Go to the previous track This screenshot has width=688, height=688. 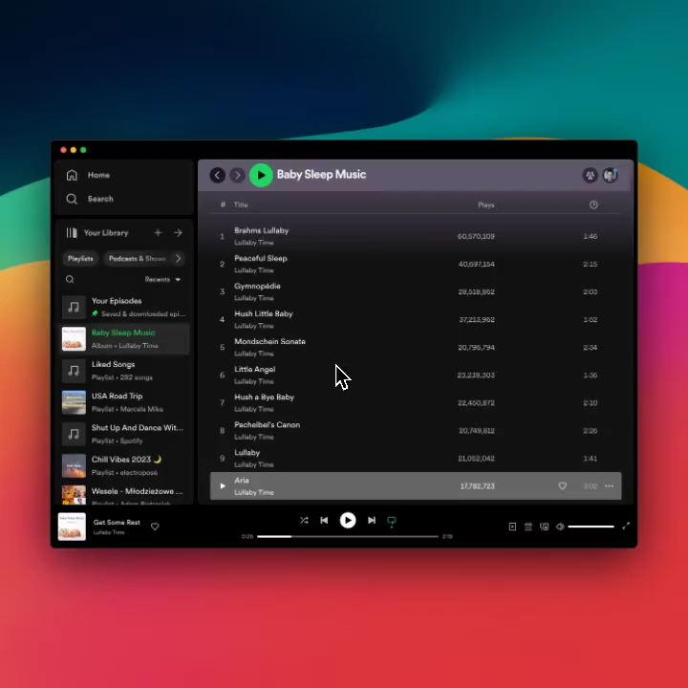point(324,521)
